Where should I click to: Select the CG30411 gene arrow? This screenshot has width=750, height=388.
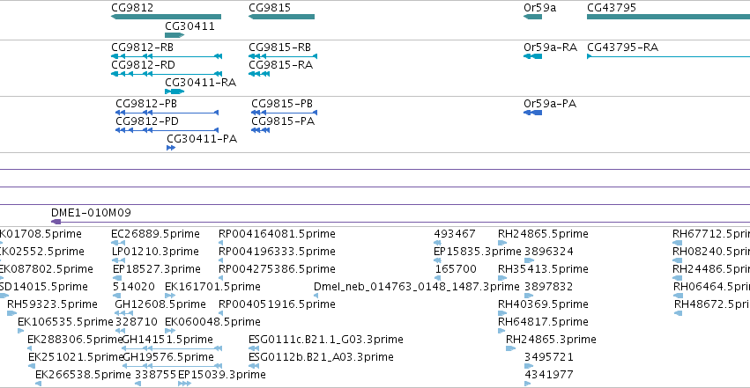pos(175,35)
